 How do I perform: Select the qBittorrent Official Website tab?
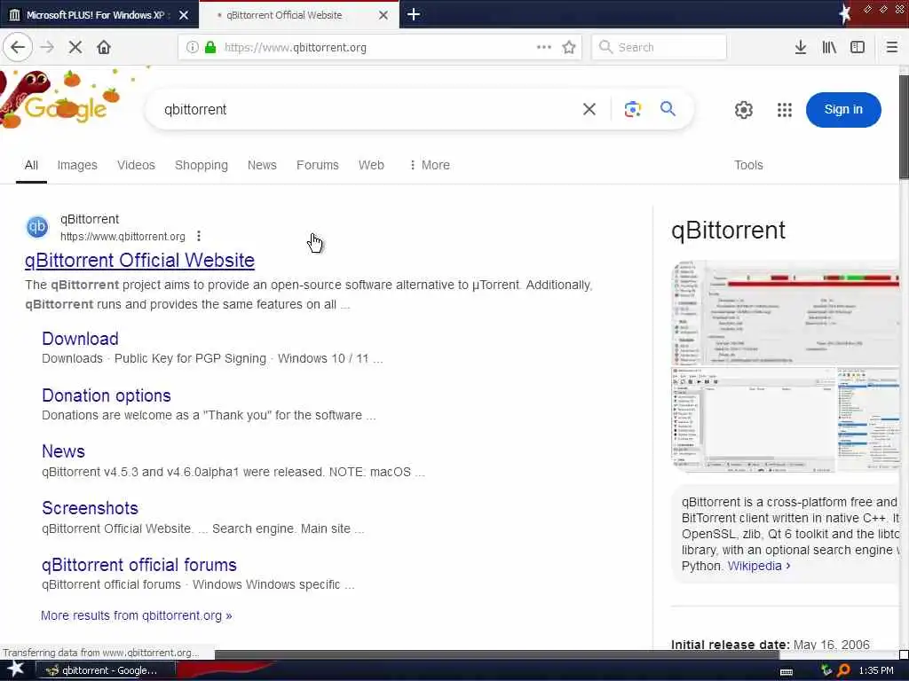pyautogui.click(x=284, y=15)
